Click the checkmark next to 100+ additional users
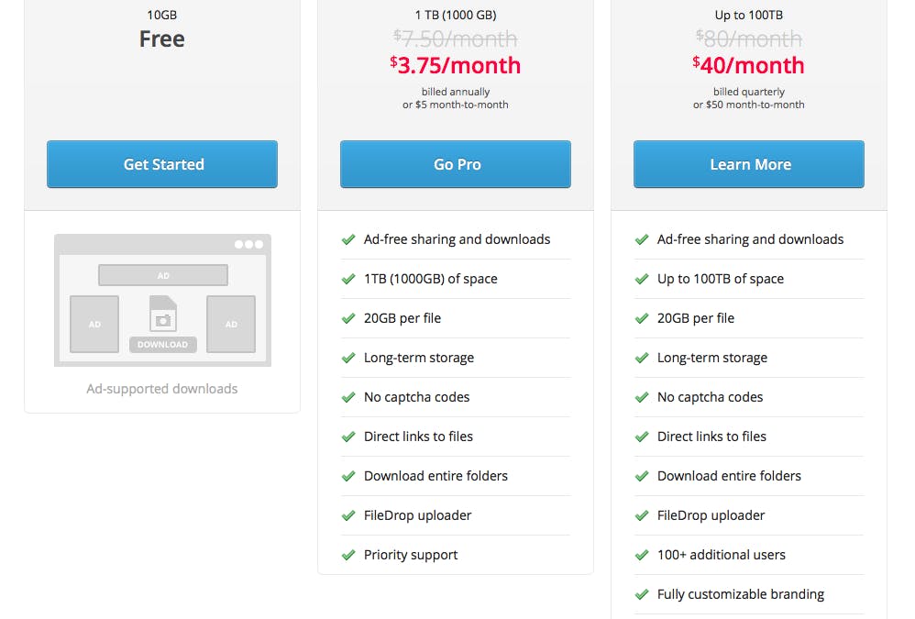Image resolution: width=915 pixels, height=619 pixels. tap(642, 555)
